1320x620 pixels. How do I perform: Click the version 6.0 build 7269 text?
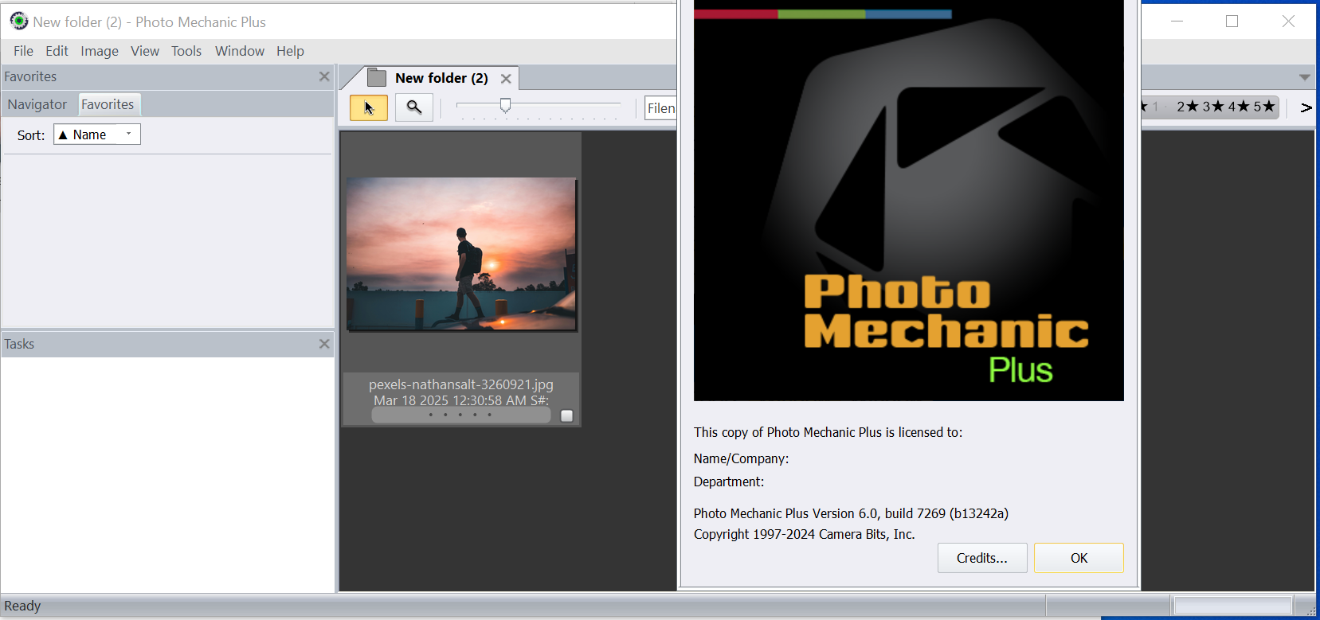coord(851,513)
